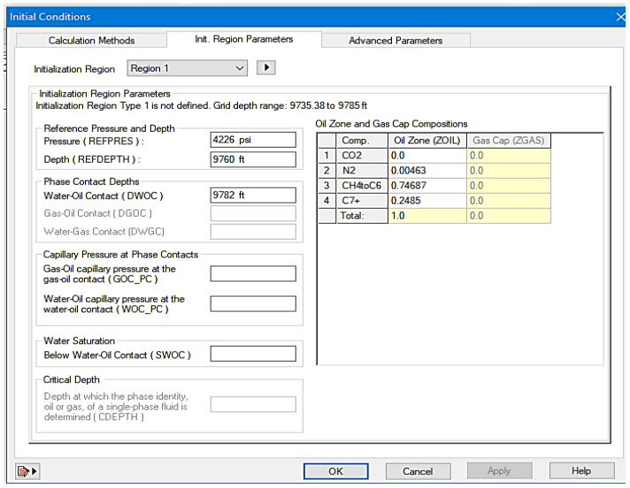Viewport: 630px width, 488px height.
Task: Click the bottom-left export arrow icon
Action: click(27, 471)
